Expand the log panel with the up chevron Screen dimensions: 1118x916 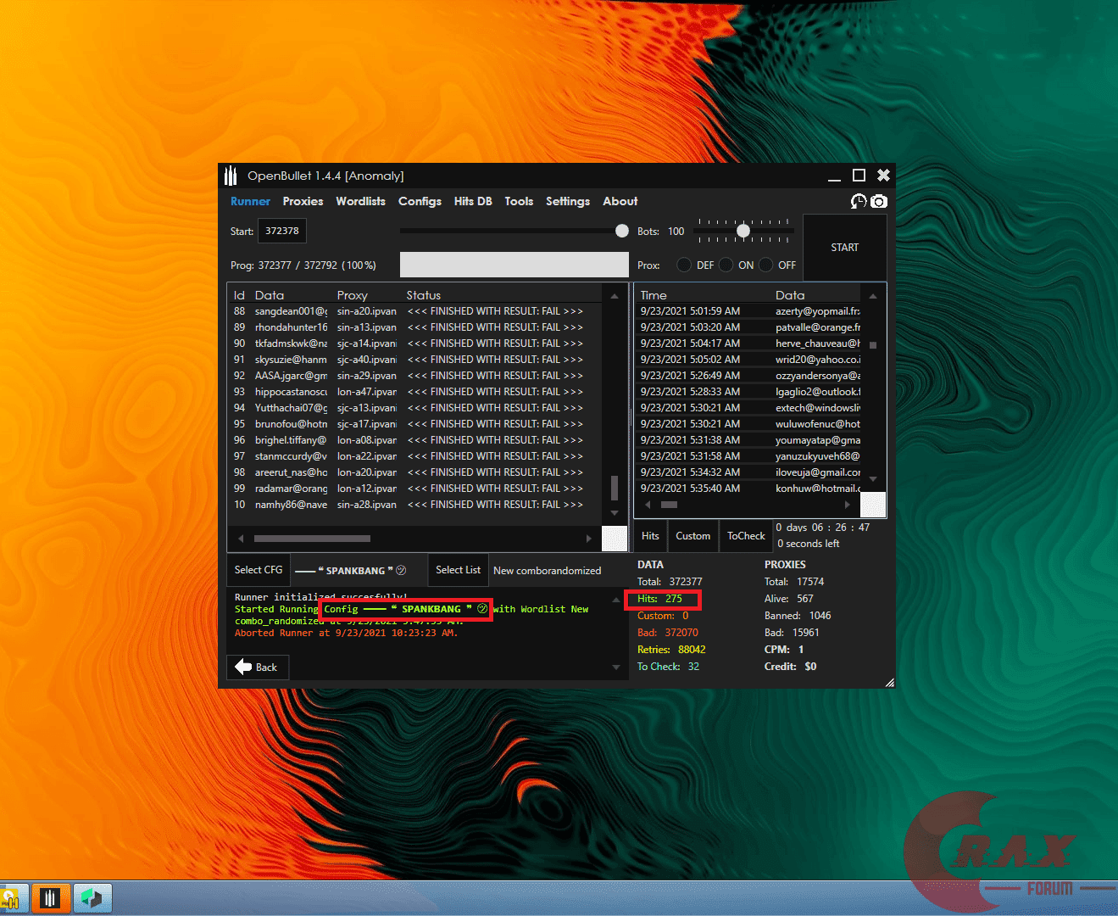pyautogui.click(x=616, y=599)
